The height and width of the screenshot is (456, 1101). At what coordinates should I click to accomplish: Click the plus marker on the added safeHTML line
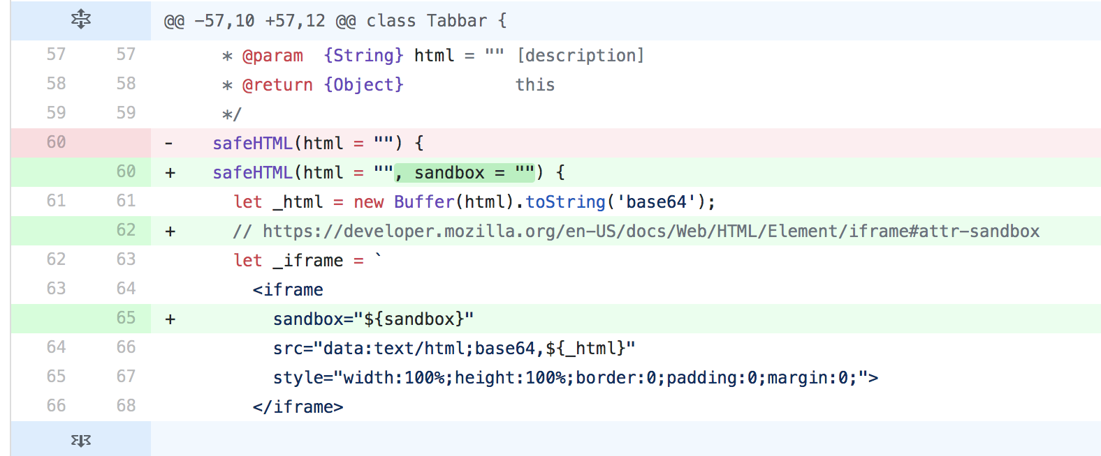click(170, 173)
